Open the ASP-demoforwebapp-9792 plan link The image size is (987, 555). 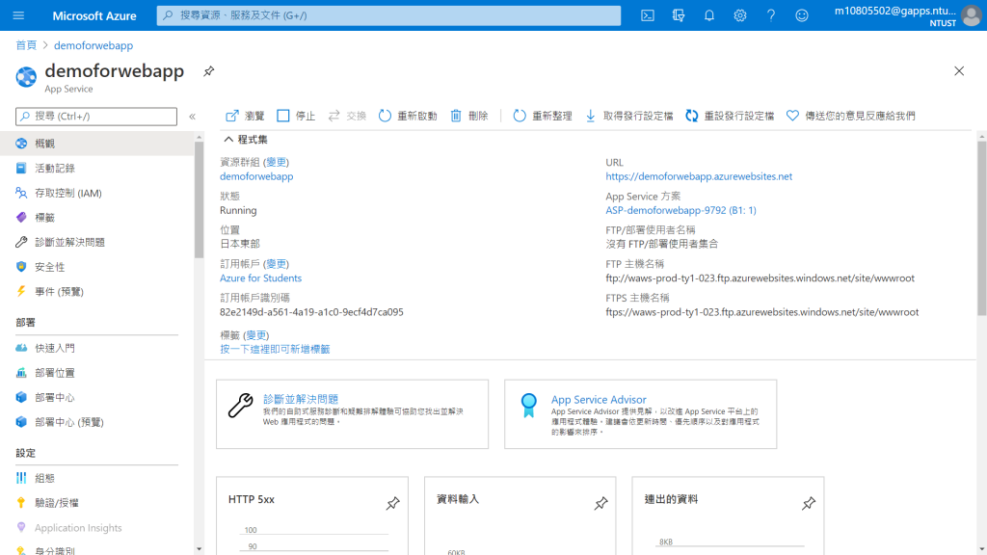click(x=680, y=210)
